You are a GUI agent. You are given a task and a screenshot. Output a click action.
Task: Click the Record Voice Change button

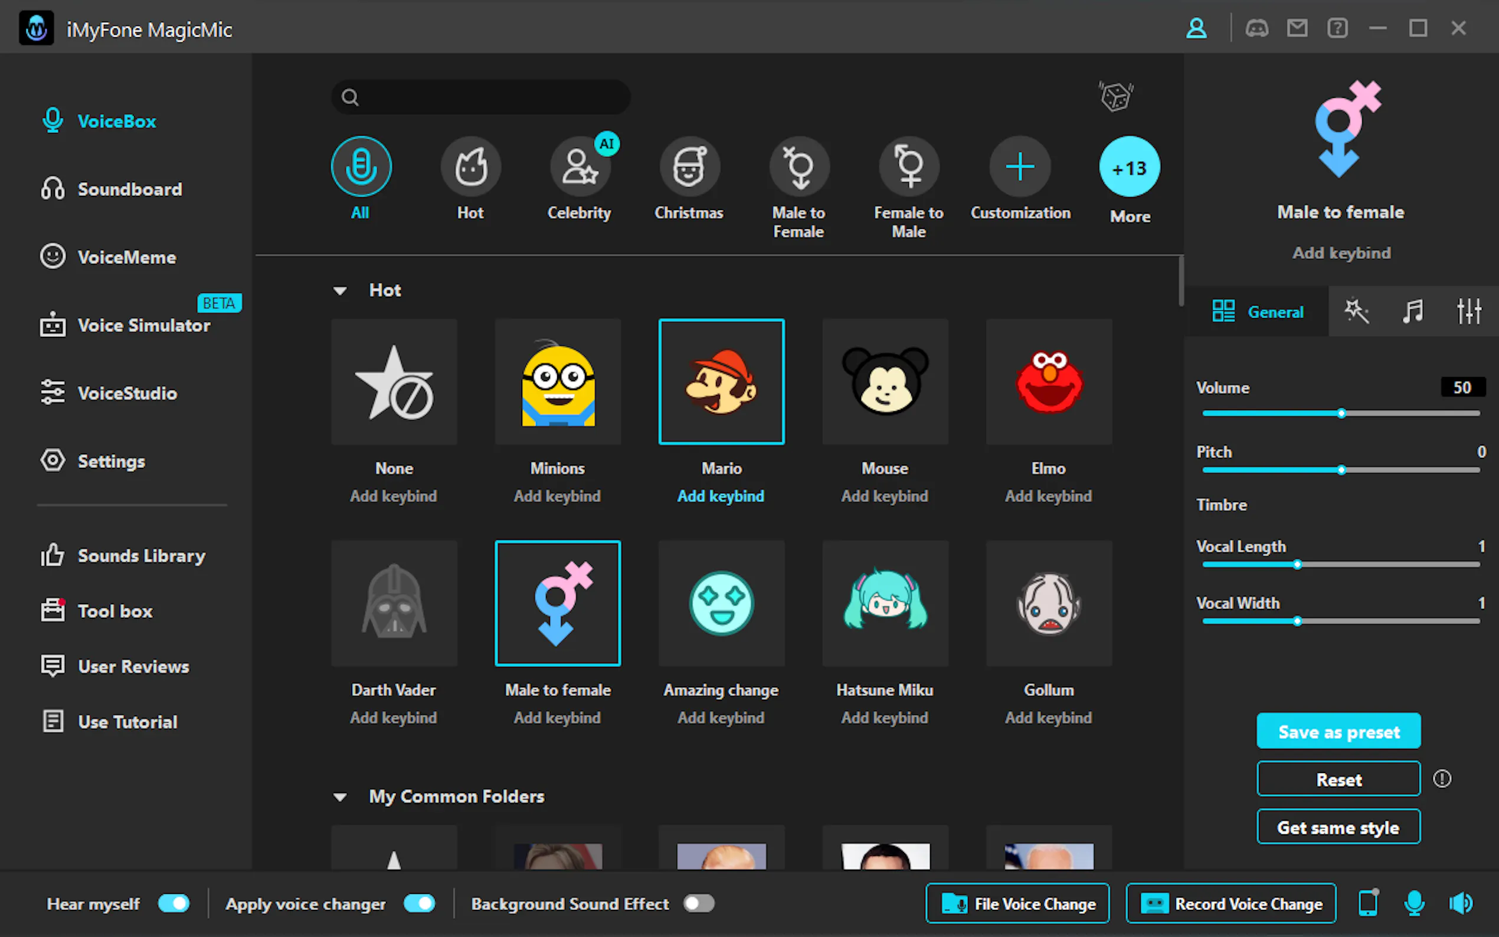(1230, 903)
